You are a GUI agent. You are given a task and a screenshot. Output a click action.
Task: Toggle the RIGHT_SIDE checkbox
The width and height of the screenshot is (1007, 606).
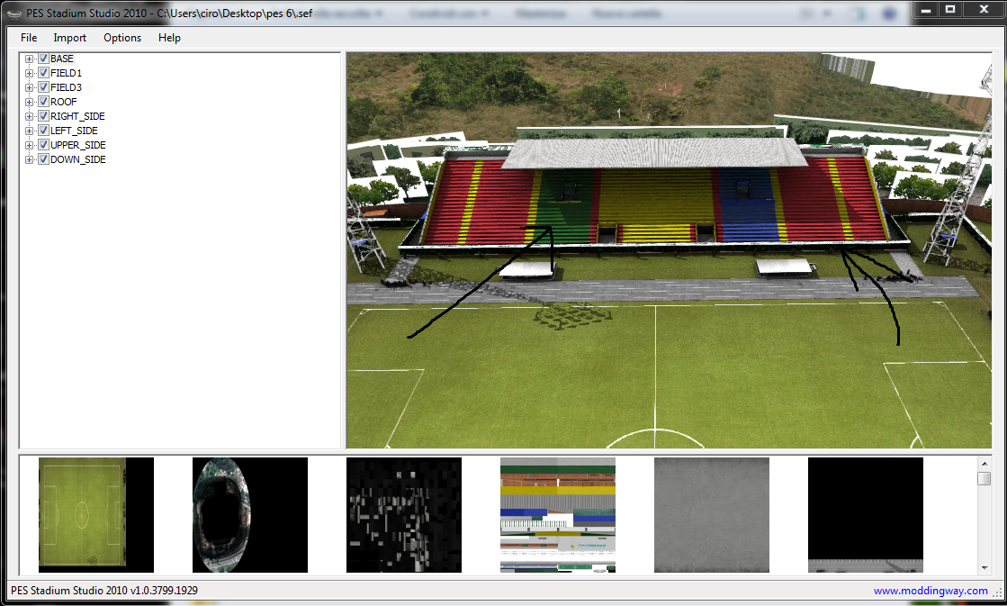tap(44, 116)
